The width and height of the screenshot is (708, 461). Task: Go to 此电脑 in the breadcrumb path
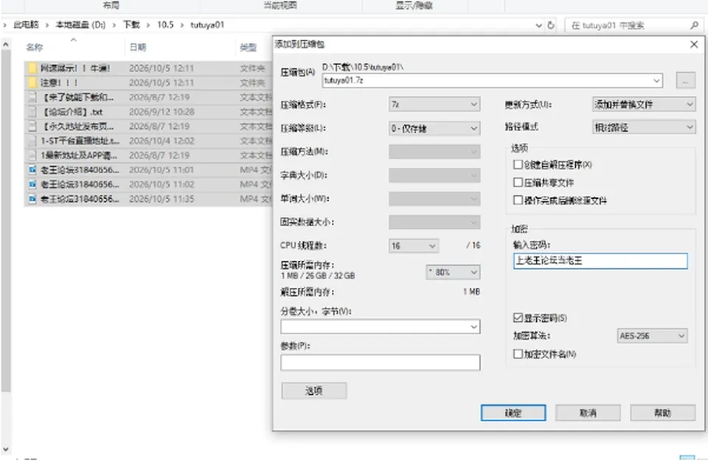coord(27,25)
